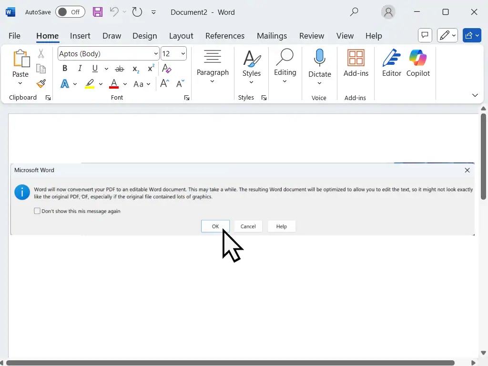Click the Save icon in title bar

tap(98, 12)
